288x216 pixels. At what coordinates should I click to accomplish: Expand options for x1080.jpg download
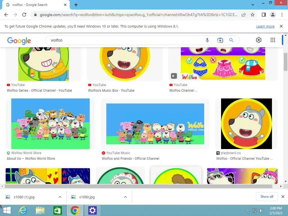pos(125,197)
